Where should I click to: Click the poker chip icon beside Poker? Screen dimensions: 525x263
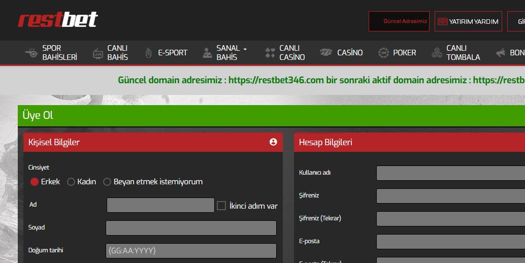click(x=383, y=52)
